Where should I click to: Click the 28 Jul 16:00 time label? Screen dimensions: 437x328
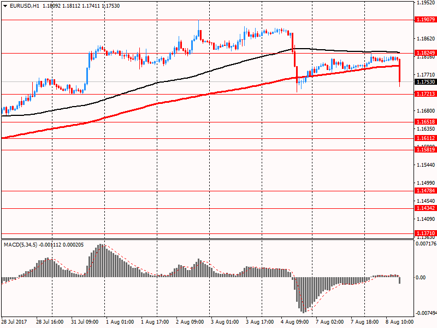click(x=50, y=322)
